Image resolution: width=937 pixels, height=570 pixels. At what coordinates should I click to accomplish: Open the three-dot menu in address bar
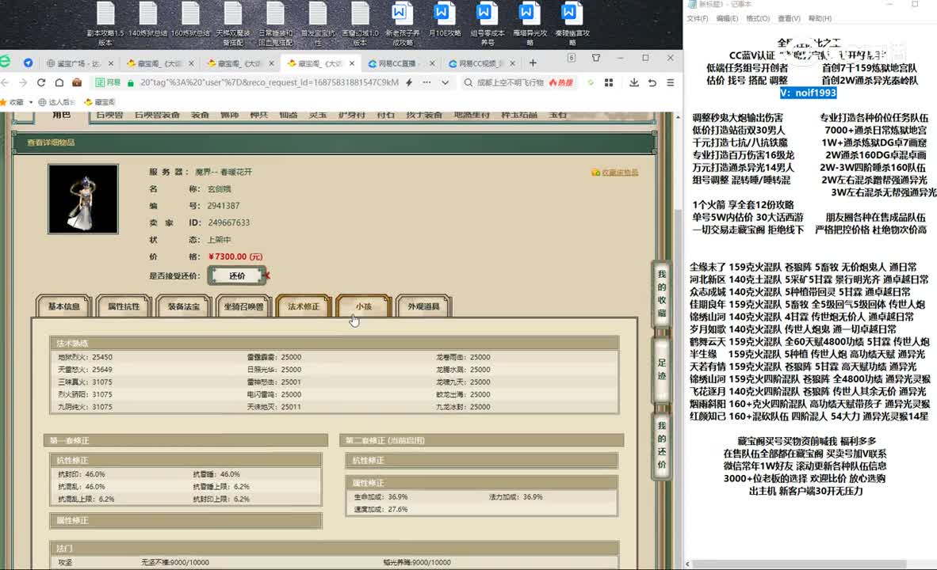[x=426, y=82]
